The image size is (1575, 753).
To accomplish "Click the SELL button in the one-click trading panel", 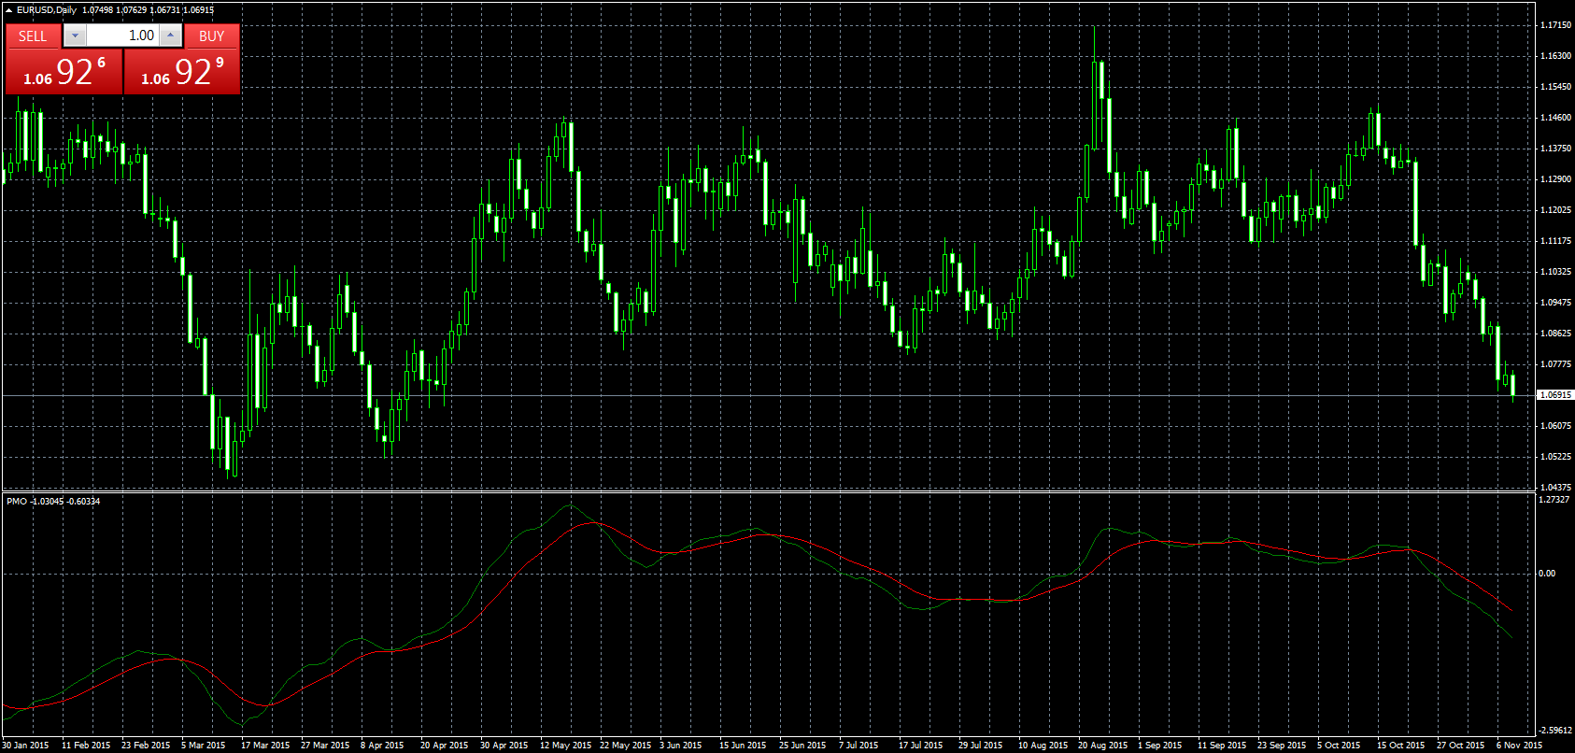I will click(33, 36).
